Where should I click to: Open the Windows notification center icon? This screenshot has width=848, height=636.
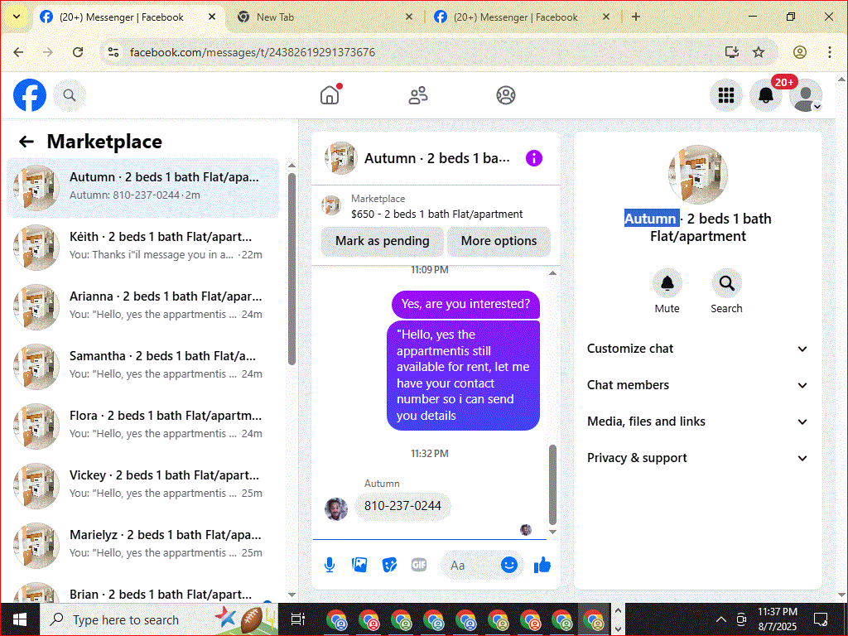click(x=821, y=619)
